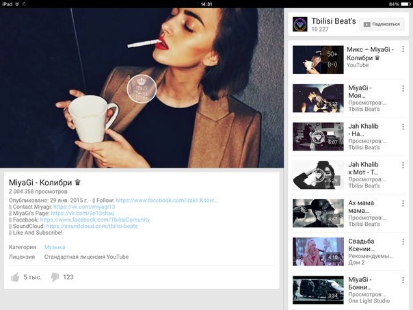Click the thumbs-down dislike icon
The width and height of the screenshot is (413, 310).
55,277
